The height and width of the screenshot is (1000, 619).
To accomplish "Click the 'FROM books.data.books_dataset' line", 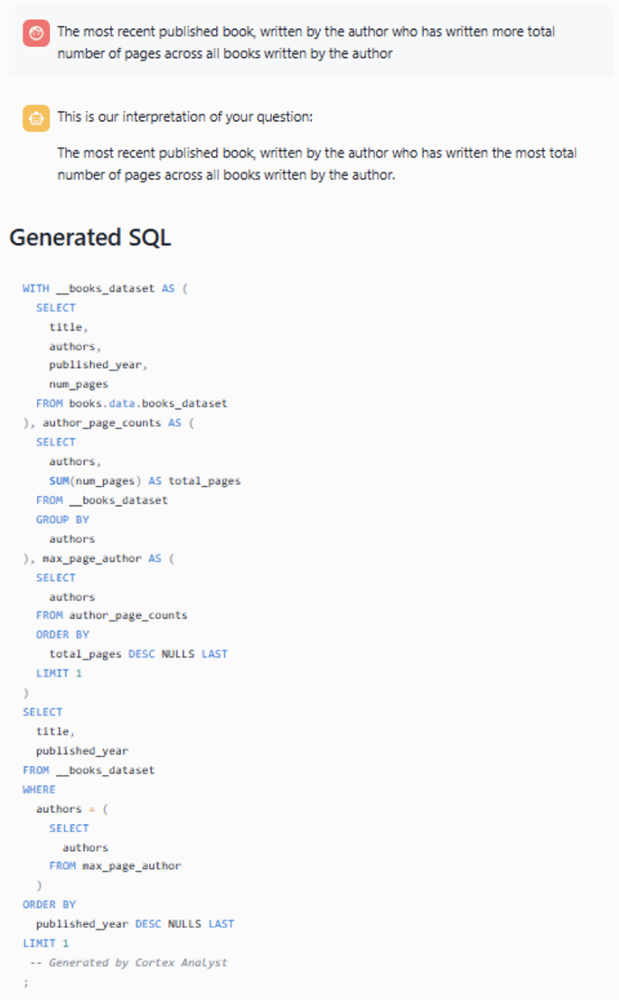I will (x=131, y=403).
